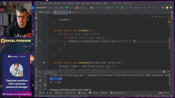Image resolution: width=175 pixels, height=98 pixels.
Task: Open the Navigate menu
Action: click(x=57, y=3)
